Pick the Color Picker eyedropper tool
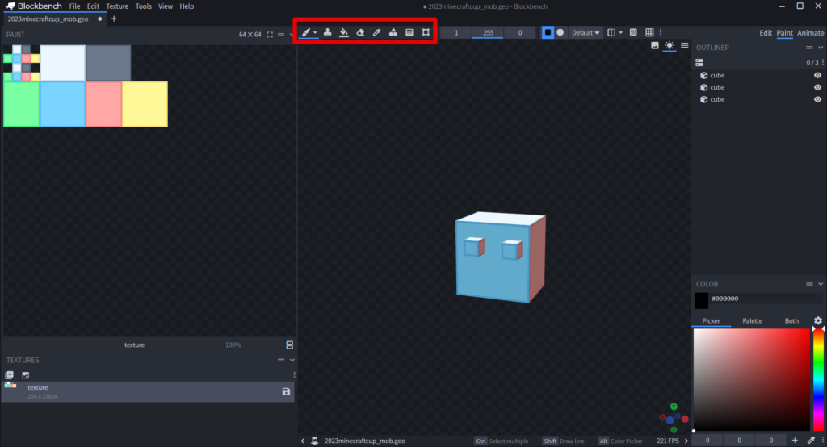Image resolution: width=827 pixels, height=447 pixels. pos(376,32)
